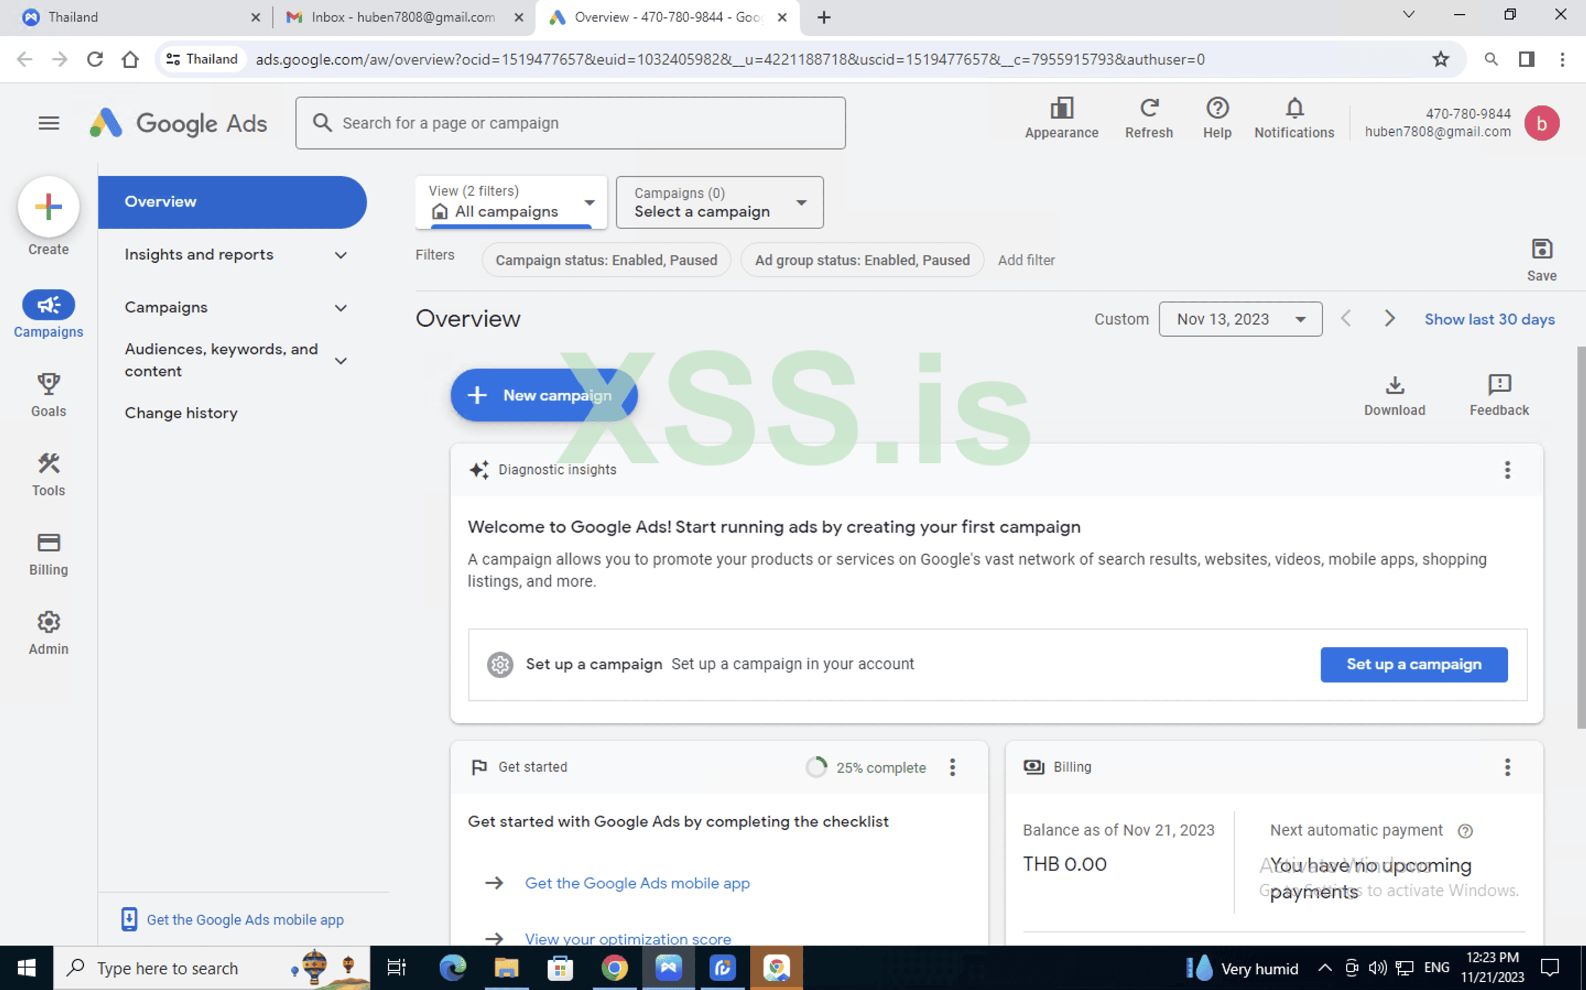Open the Nov 13, 2023 date dropdown
Screen dimensions: 1586x990
[1239, 319]
